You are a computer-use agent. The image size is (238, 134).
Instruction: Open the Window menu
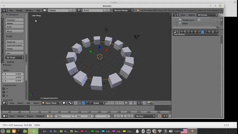pos(29,10)
